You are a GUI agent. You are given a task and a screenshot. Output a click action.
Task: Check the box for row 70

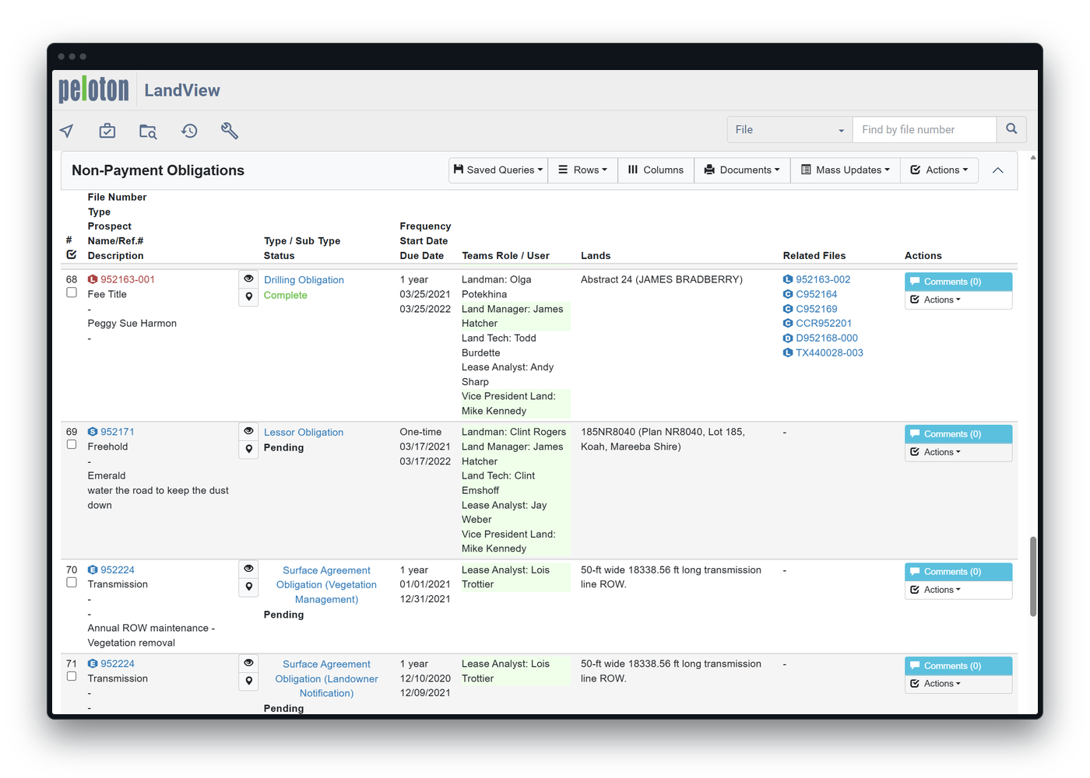72,583
